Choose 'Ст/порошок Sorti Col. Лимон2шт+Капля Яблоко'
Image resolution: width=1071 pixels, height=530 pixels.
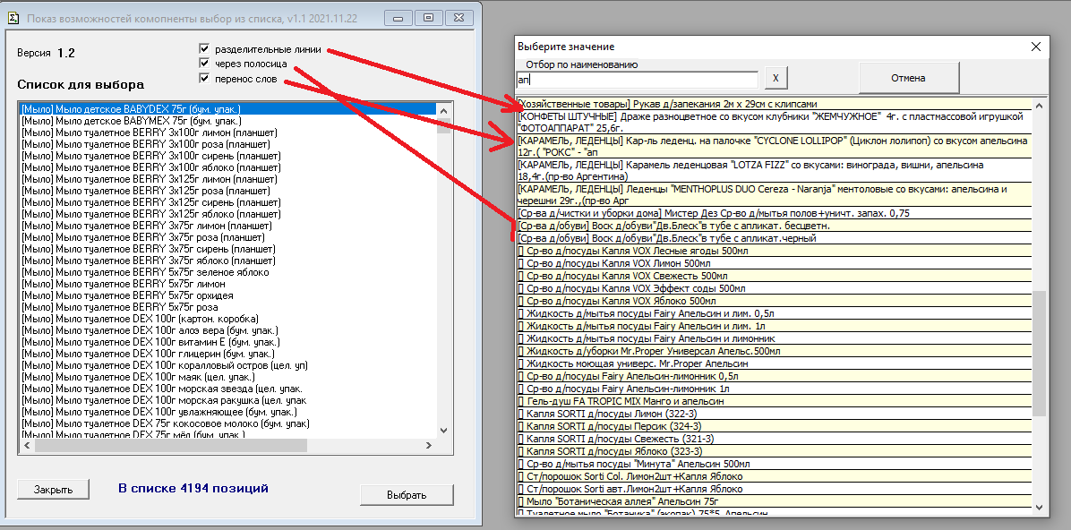(774, 476)
